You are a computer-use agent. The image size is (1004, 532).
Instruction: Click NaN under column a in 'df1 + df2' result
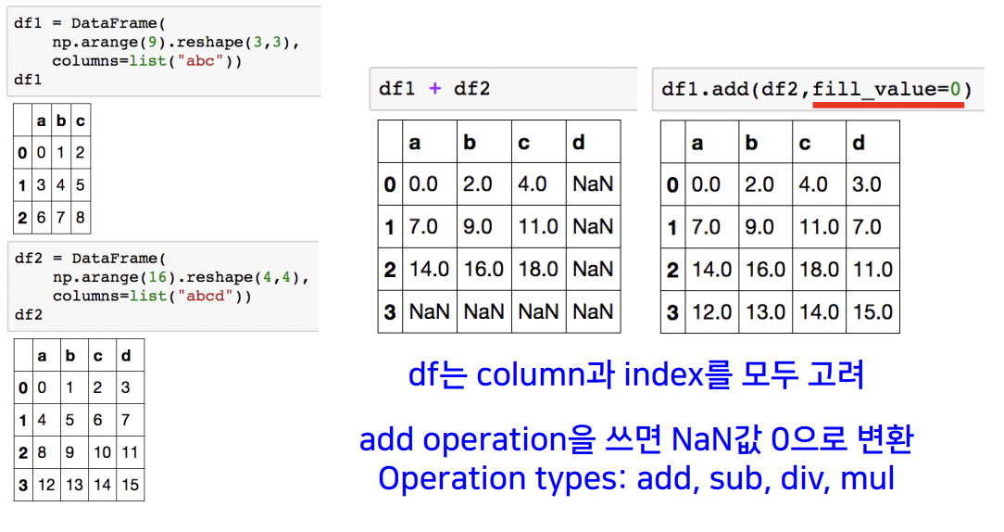click(429, 312)
